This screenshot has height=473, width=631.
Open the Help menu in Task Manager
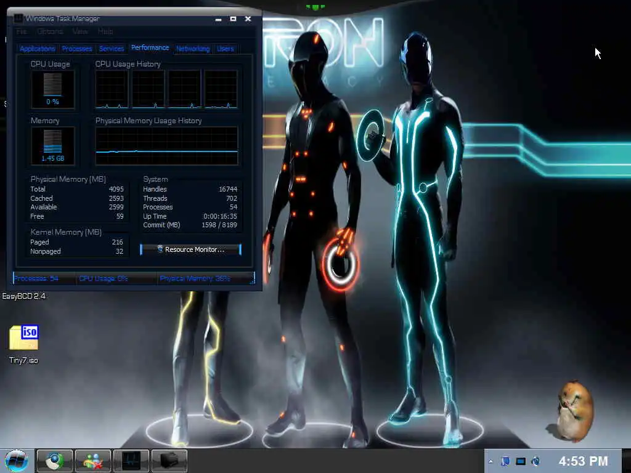click(105, 31)
